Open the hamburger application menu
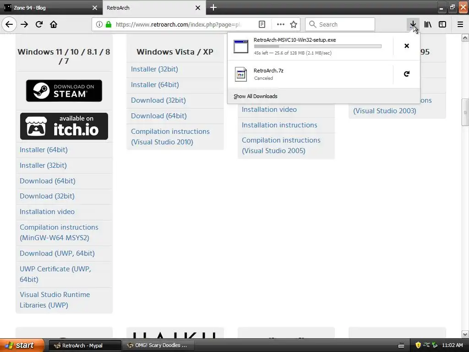The image size is (469, 352). coord(460,25)
